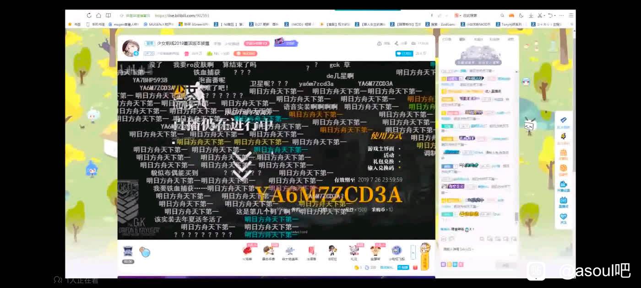Go to browser home page icon
The width and height of the screenshot is (641, 288).
click(x=98, y=16)
